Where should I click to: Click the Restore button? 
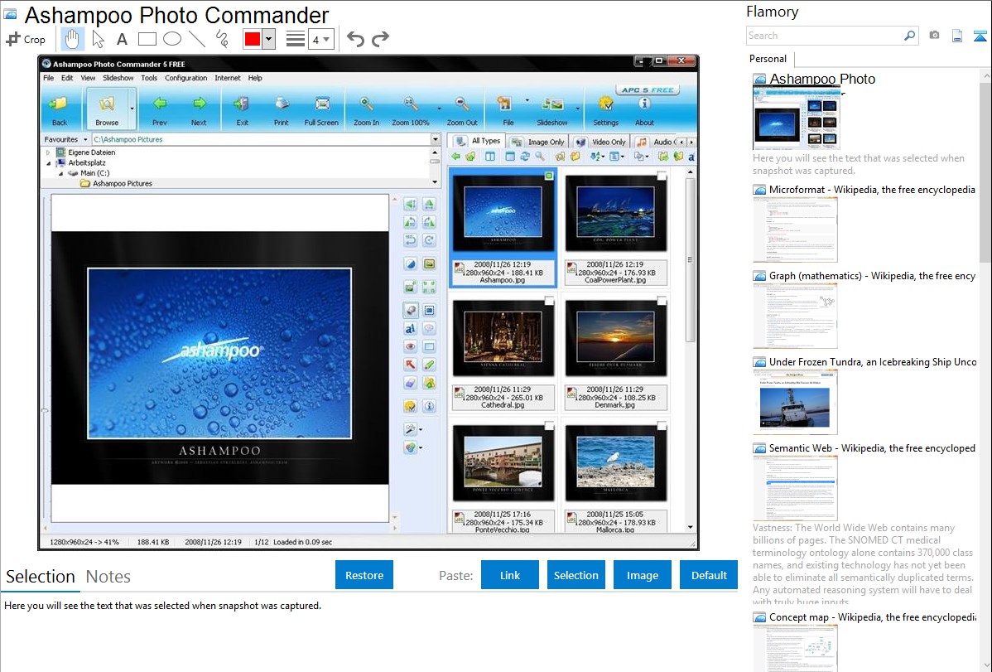click(364, 575)
